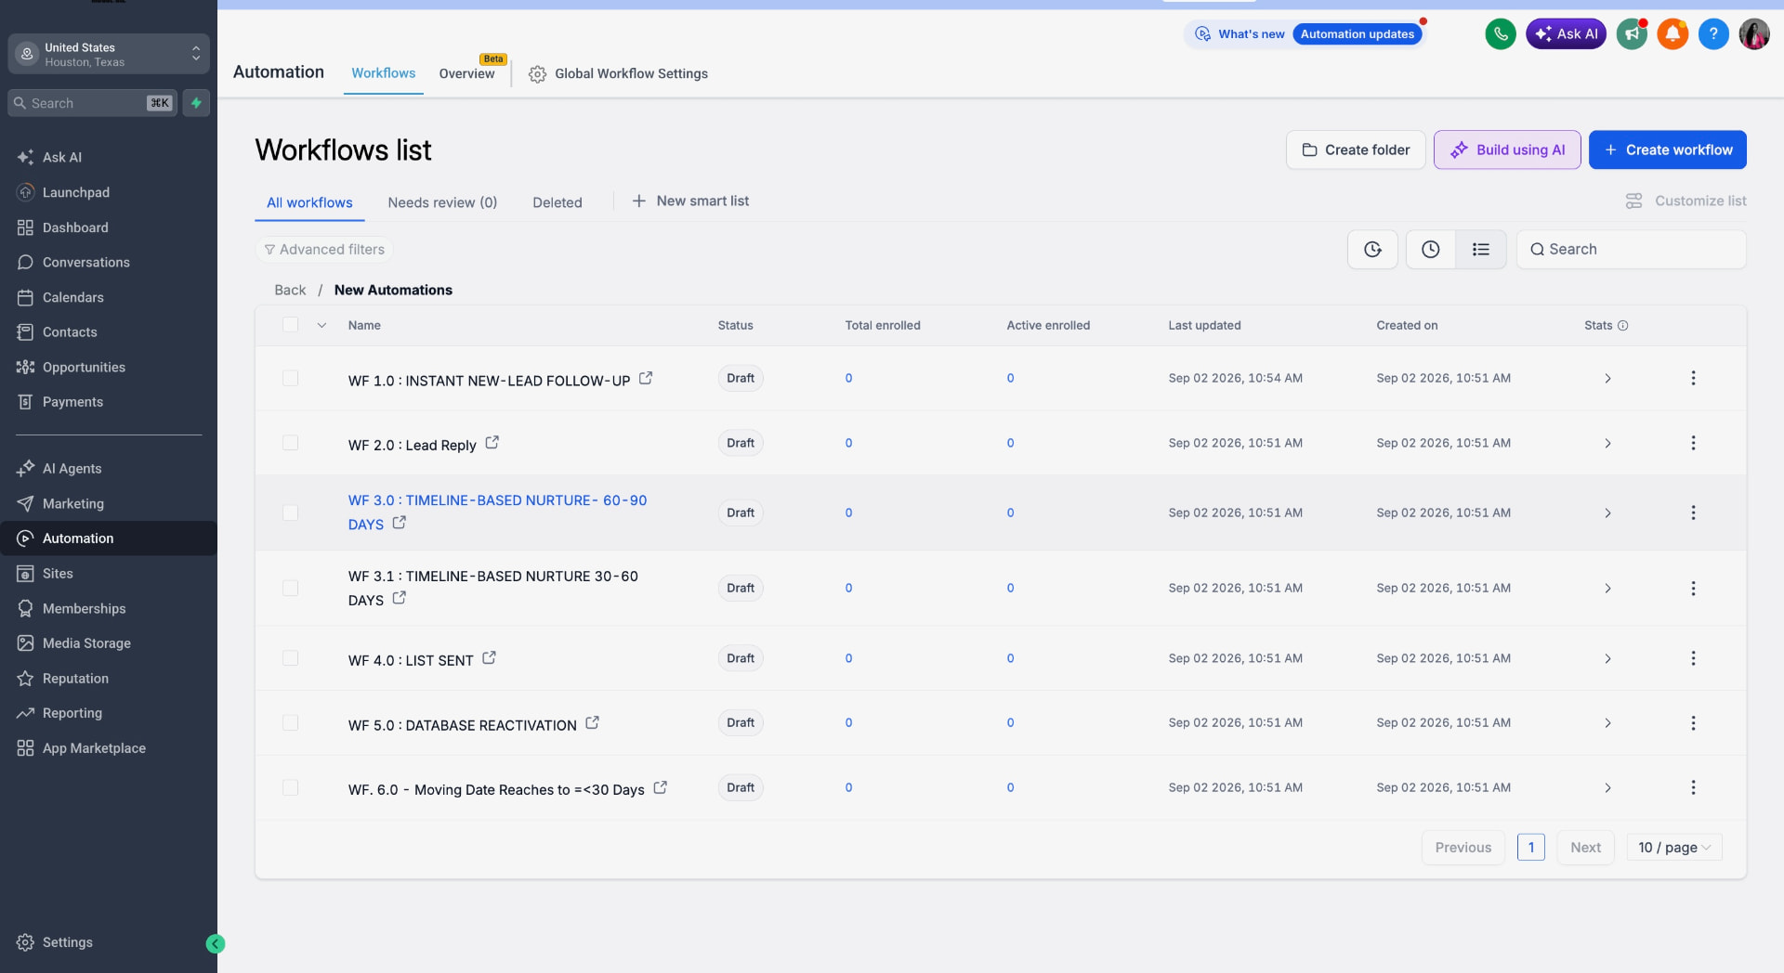The width and height of the screenshot is (1784, 973).
Task: Open WF 6.0 Moving Date external link icon
Action: (x=661, y=787)
